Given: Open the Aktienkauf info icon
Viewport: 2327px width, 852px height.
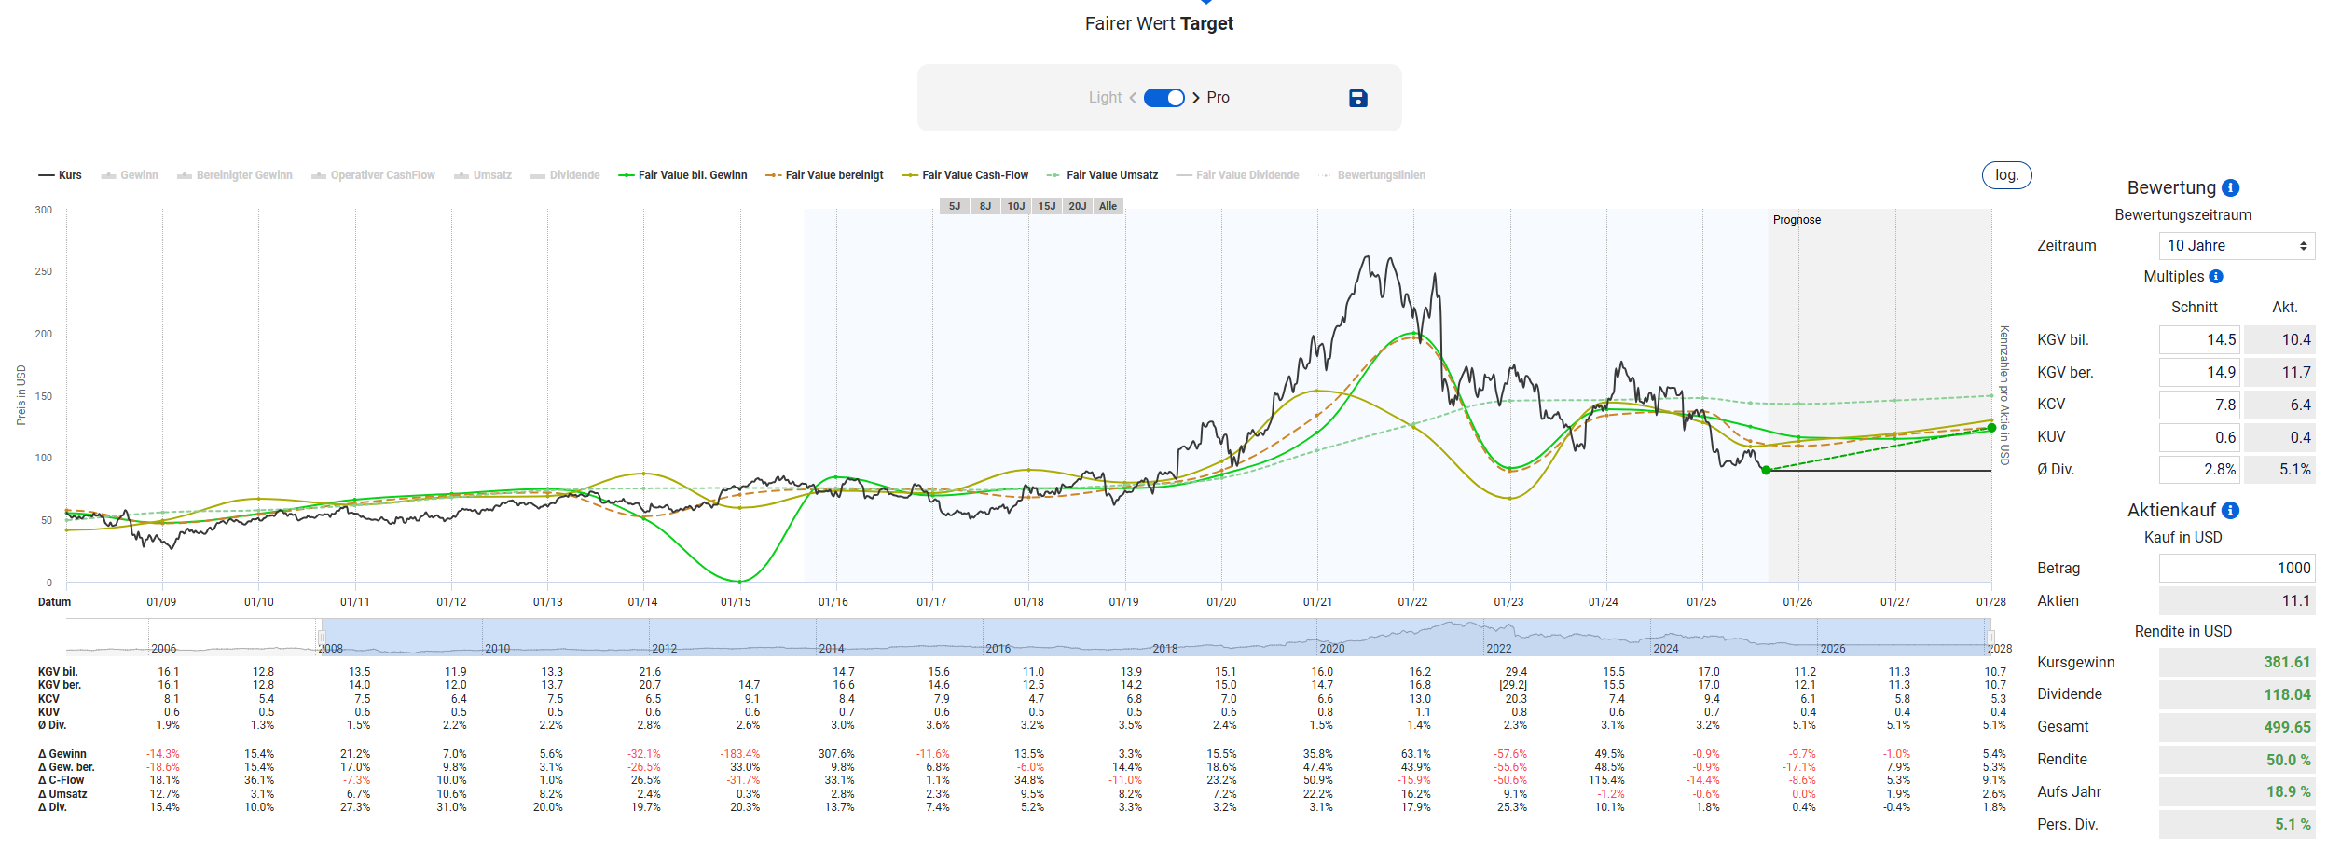Looking at the screenshot, I should click(x=2230, y=510).
